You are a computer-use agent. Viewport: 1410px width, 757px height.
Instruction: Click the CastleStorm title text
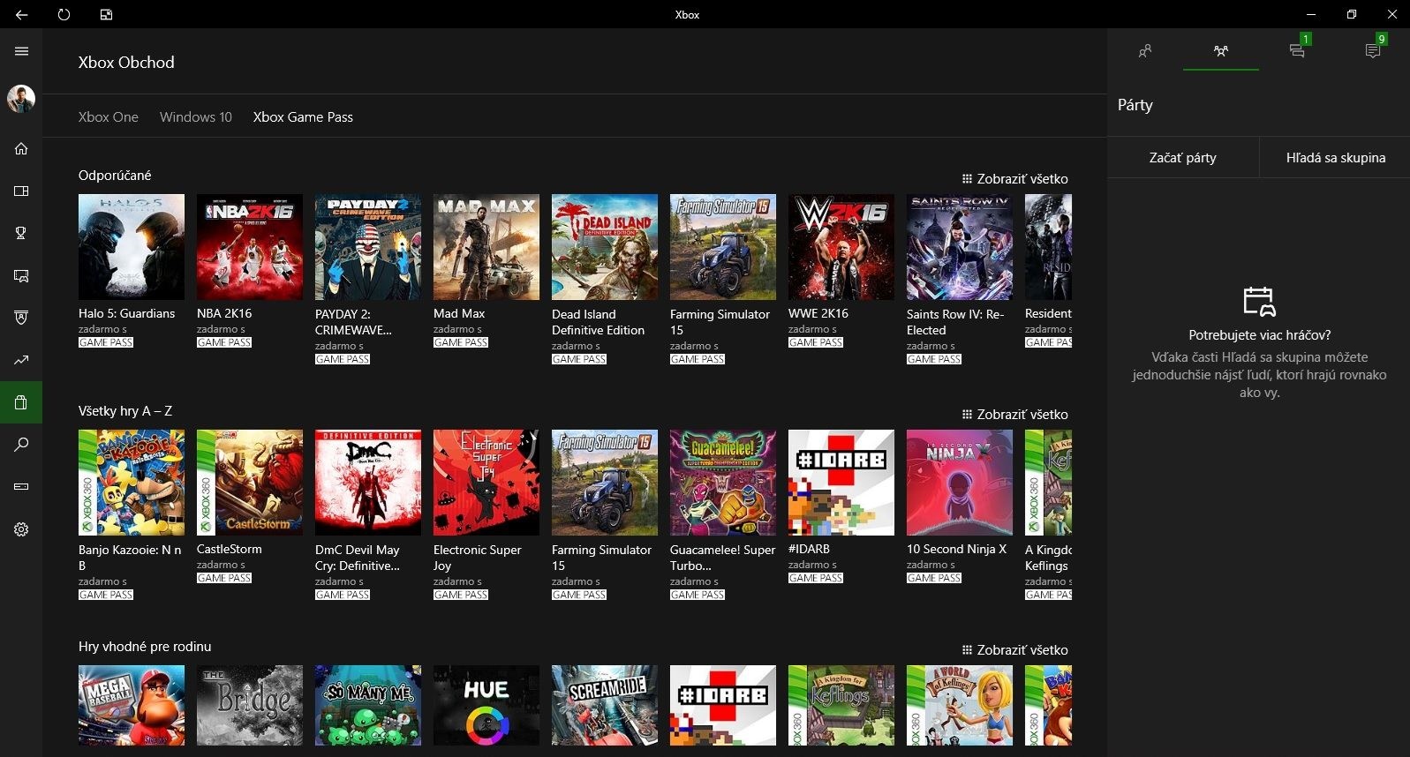[x=230, y=550]
